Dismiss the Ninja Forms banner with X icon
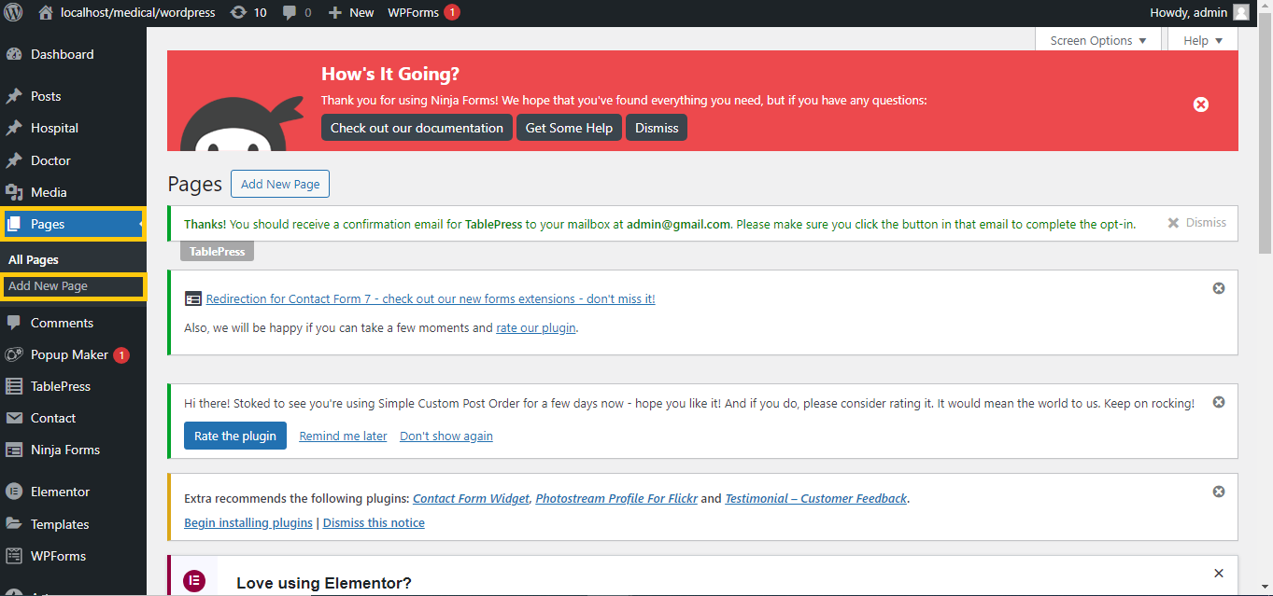 (1201, 104)
